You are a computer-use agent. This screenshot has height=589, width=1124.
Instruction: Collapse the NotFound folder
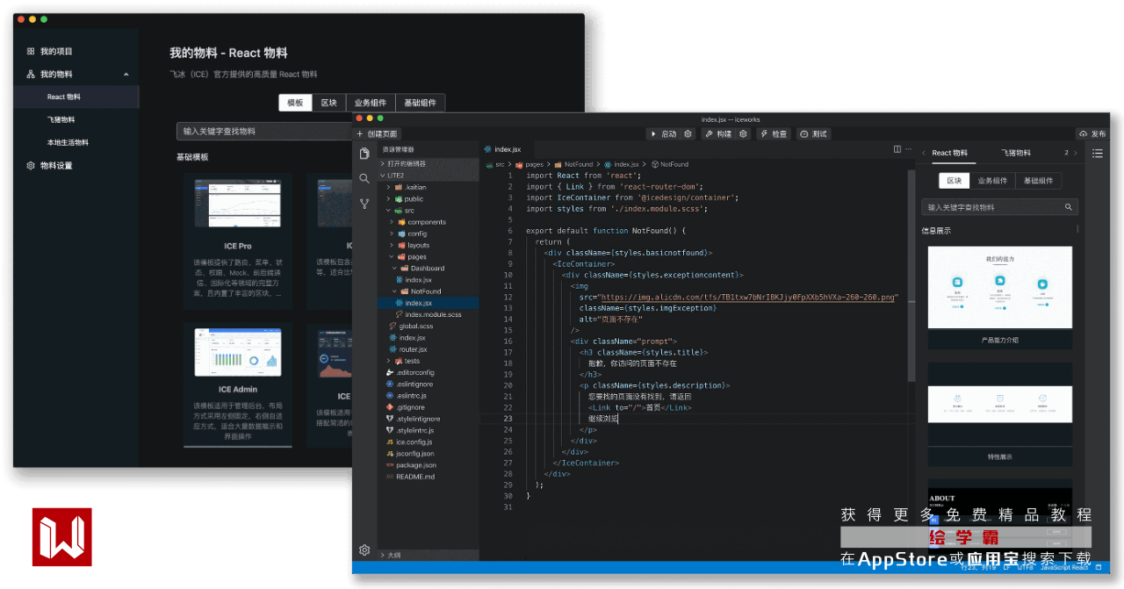pos(429,291)
